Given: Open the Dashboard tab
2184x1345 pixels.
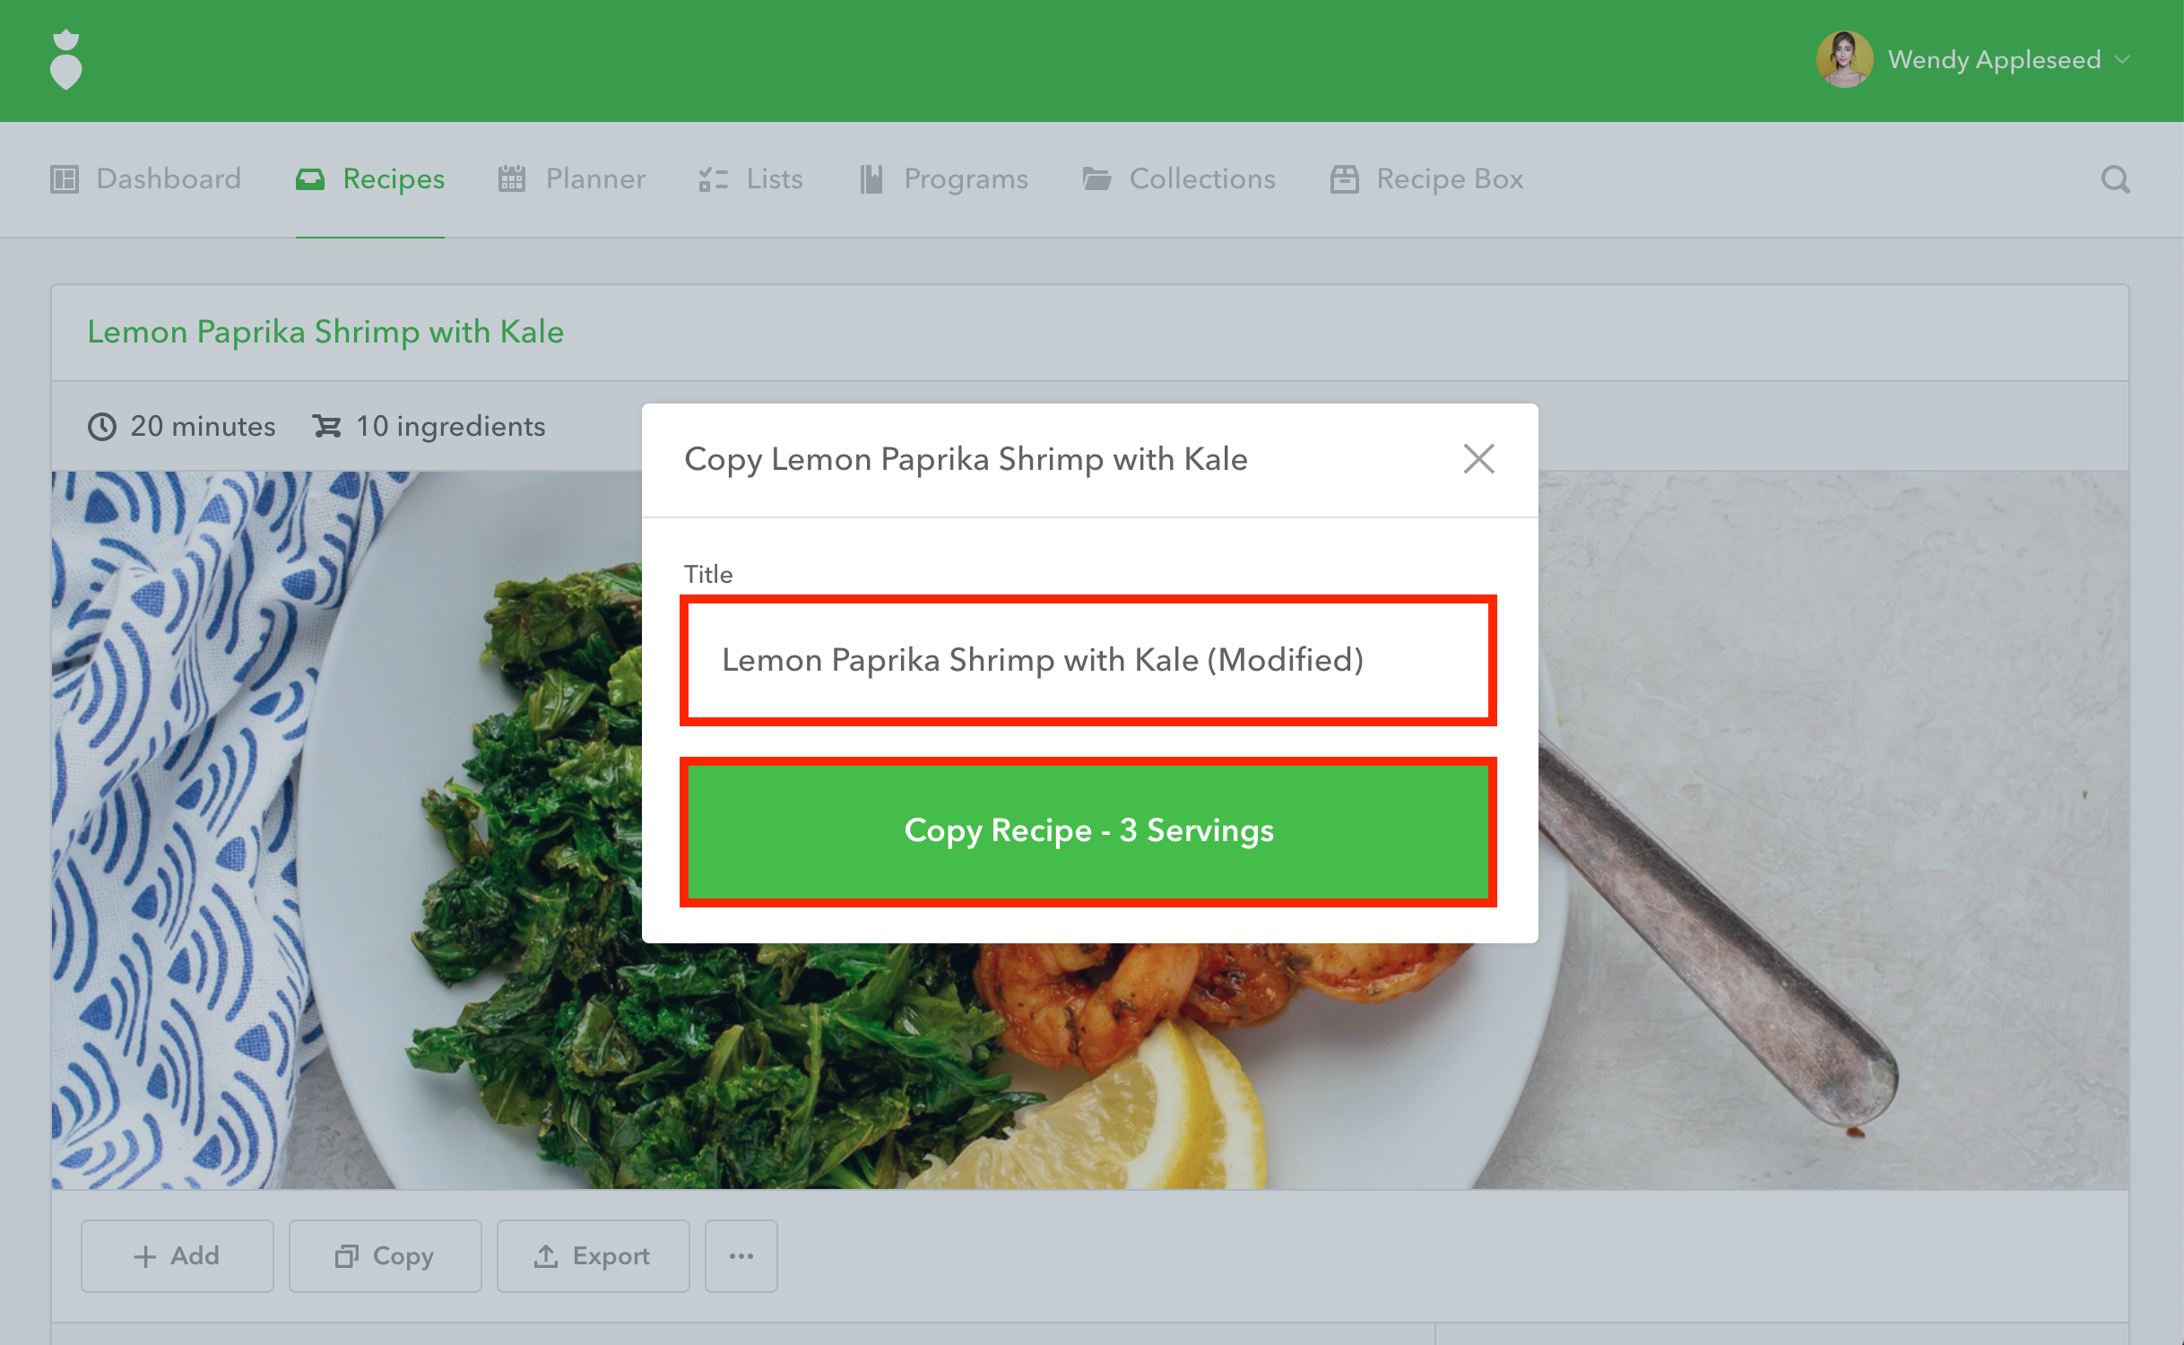Looking at the screenshot, I should pyautogui.click(x=146, y=179).
